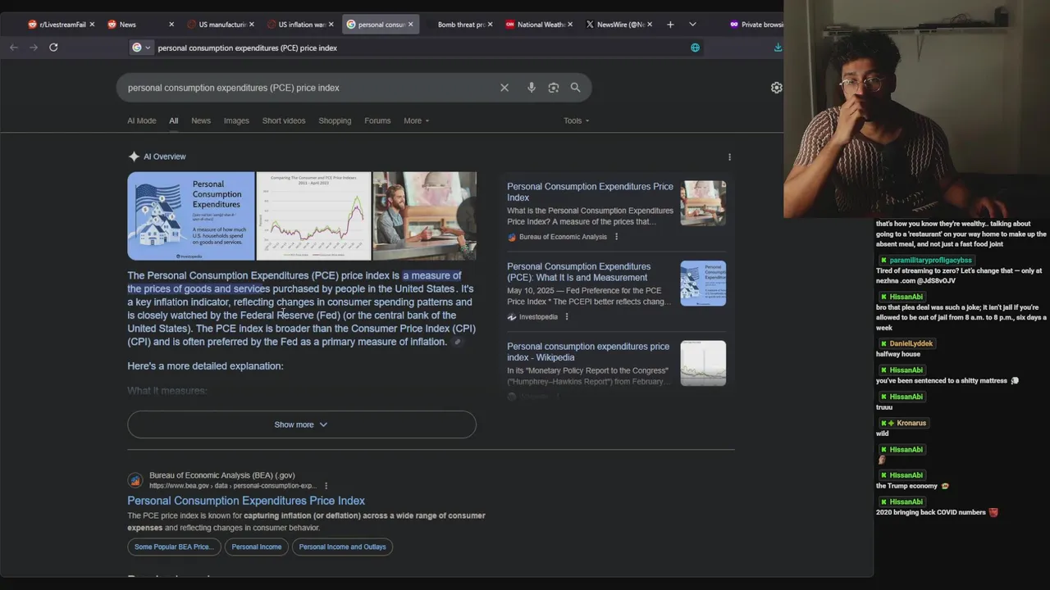Switch to Images results tab
Image resolution: width=1050 pixels, height=590 pixels.
point(236,120)
